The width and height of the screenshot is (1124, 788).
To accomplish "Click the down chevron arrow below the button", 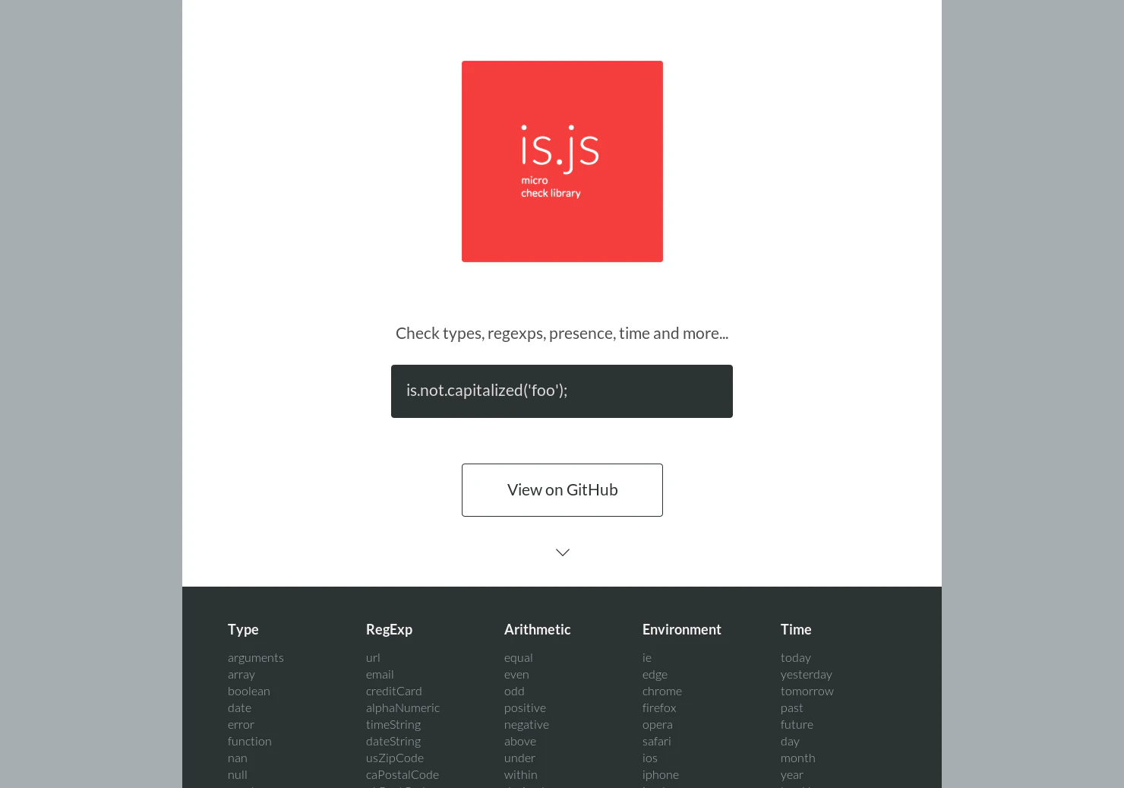I will coord(563,552).
